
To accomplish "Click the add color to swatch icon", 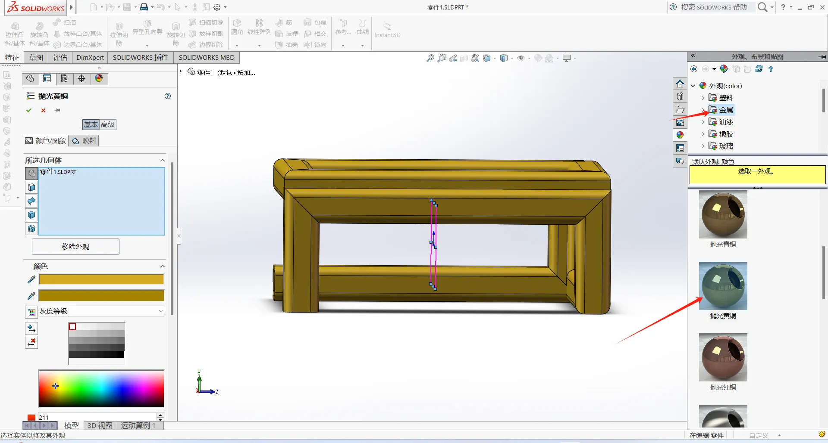I will click(x=31, y=328).
